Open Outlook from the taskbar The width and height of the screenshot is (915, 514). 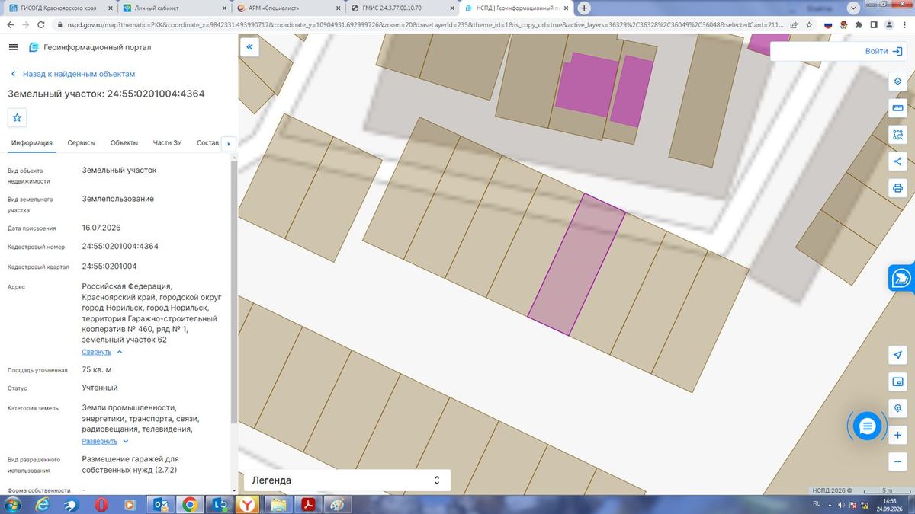pos(161,504)
